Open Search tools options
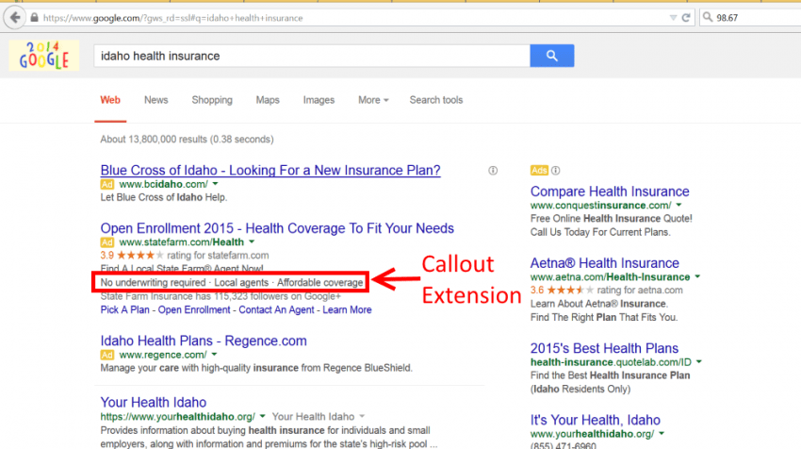Viewport: 801px width, 449px height. tap(435, 100)
